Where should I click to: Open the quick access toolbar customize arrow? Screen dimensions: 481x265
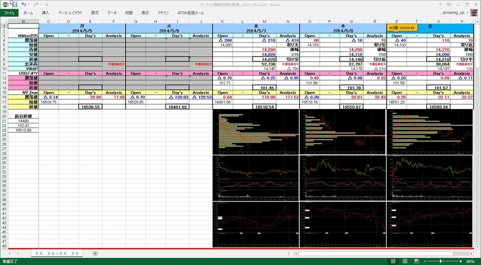(46, 5)
